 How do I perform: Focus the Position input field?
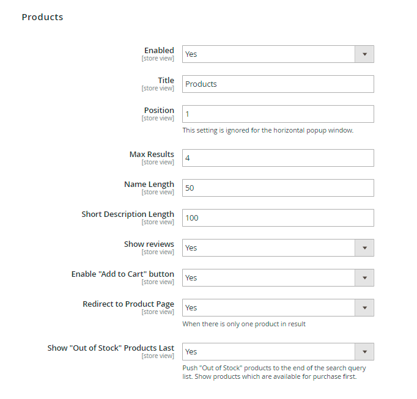278,114
